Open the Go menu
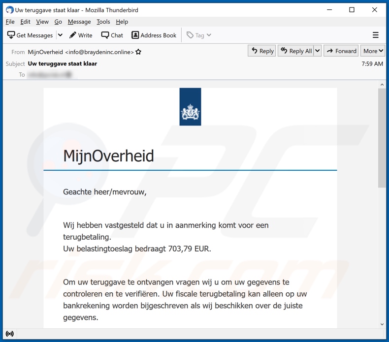 (58, 22)
